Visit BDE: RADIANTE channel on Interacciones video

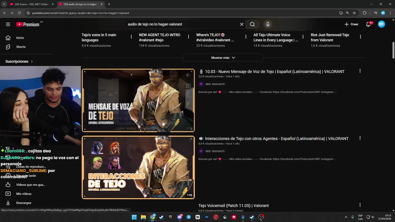(x=215, y=151)
